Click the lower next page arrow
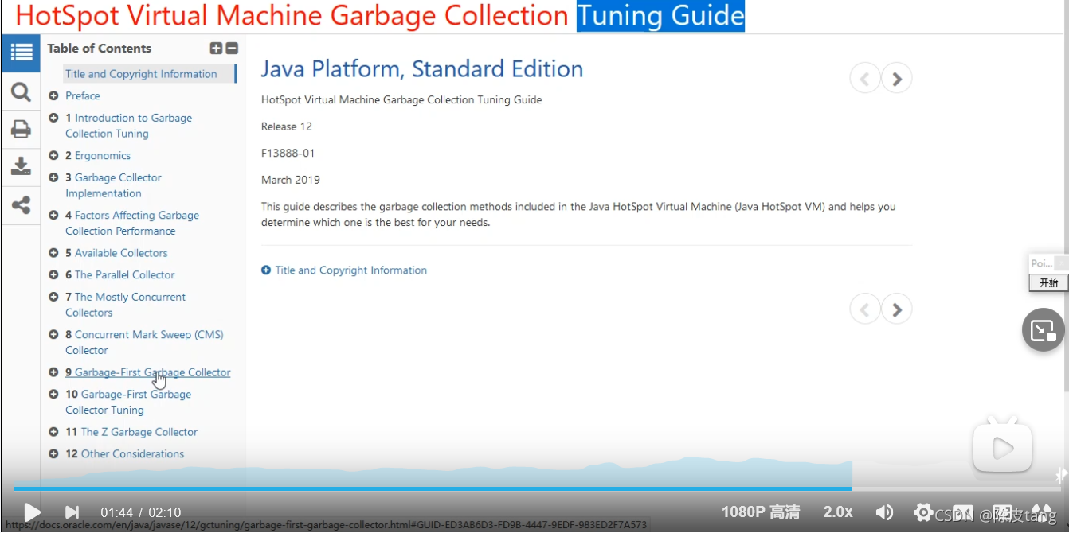1069x533 pixels. tap(897, 309)
